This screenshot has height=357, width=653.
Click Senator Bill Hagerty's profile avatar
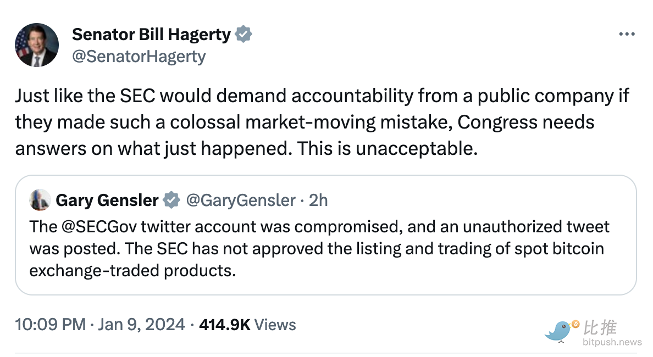pos(37,45)
